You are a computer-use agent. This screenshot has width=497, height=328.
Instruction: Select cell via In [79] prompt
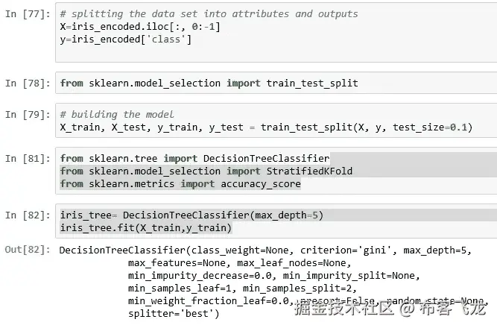click(26, 114)
